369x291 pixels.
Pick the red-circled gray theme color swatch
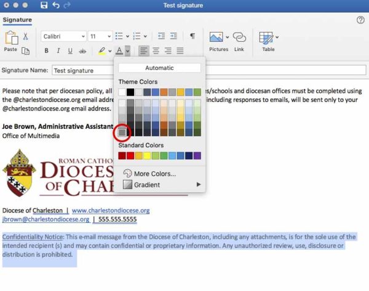122,132
